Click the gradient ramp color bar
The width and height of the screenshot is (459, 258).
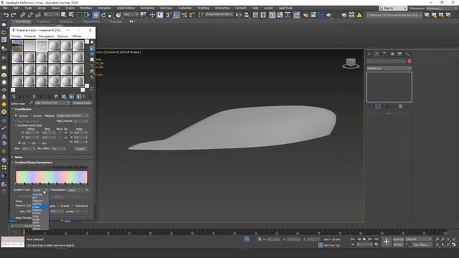click(x=52, y=177)
